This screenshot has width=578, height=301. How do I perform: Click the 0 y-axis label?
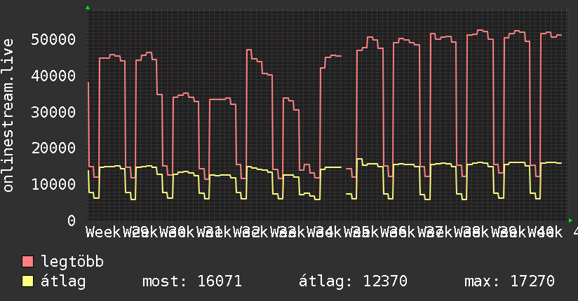pos(72,220)
